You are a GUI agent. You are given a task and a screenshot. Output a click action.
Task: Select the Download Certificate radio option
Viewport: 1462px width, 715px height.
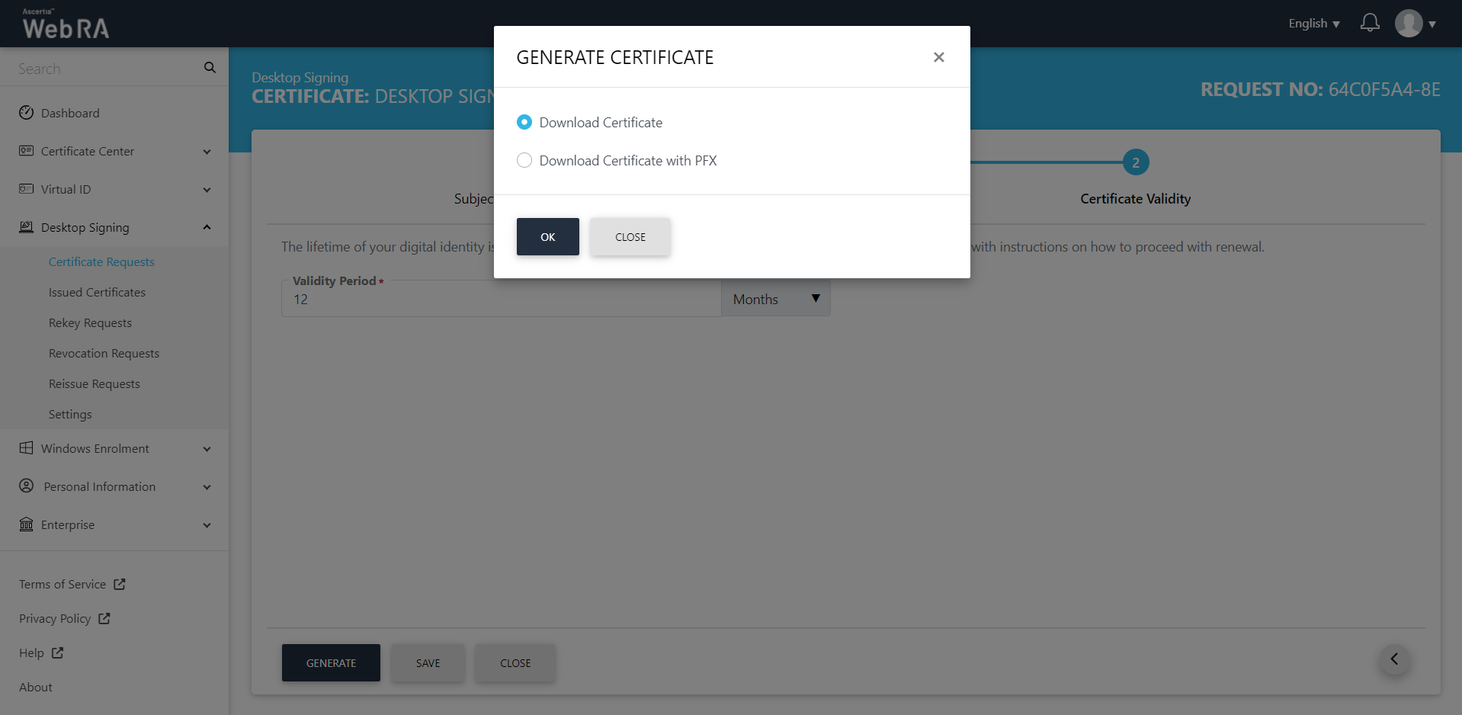point(524,122)
